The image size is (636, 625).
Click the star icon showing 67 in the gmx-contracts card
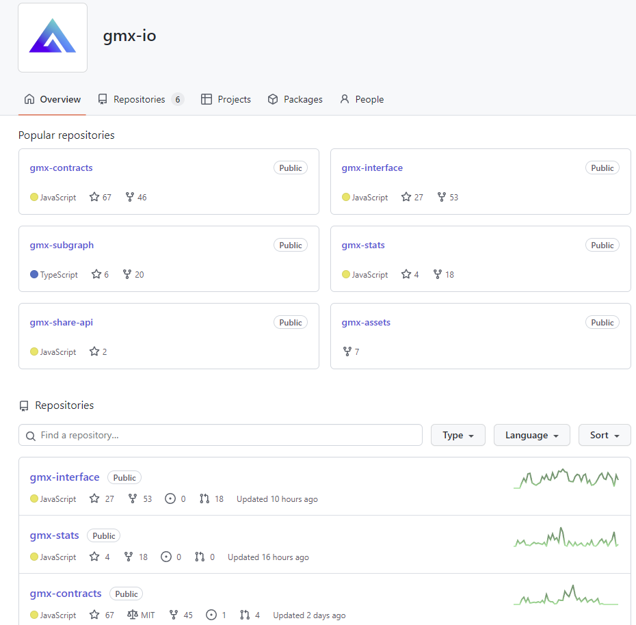[x=94, y=197]
